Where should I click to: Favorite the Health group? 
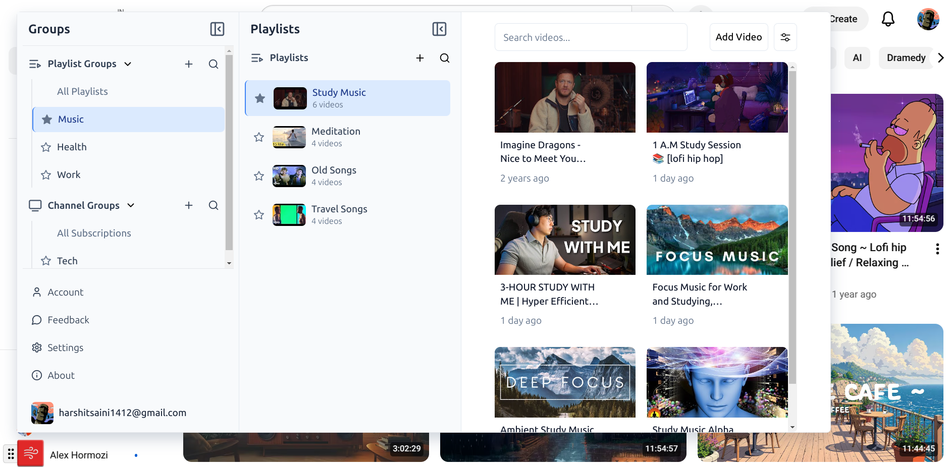[46, 147]
